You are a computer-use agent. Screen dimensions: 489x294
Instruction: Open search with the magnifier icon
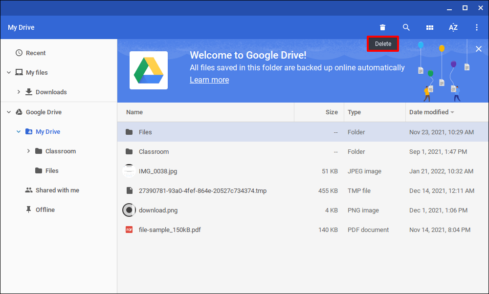(x=406, y=27)
